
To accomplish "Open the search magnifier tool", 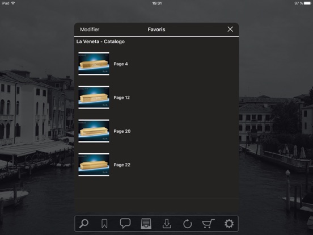I will (84, 224).
